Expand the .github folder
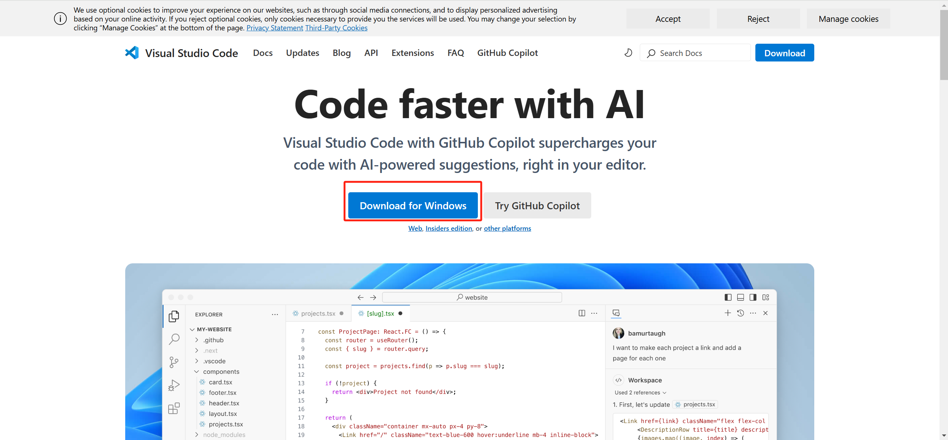 197,340
